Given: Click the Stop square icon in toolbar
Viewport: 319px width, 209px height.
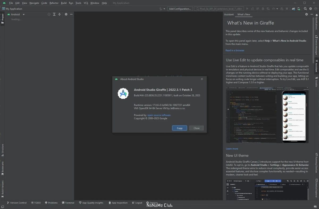Looking at the screenshot, I should tap(287, 9).
